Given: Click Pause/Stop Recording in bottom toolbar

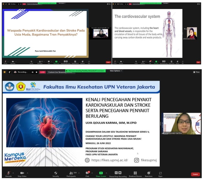Looking at the screenshot, I should 118,173.
